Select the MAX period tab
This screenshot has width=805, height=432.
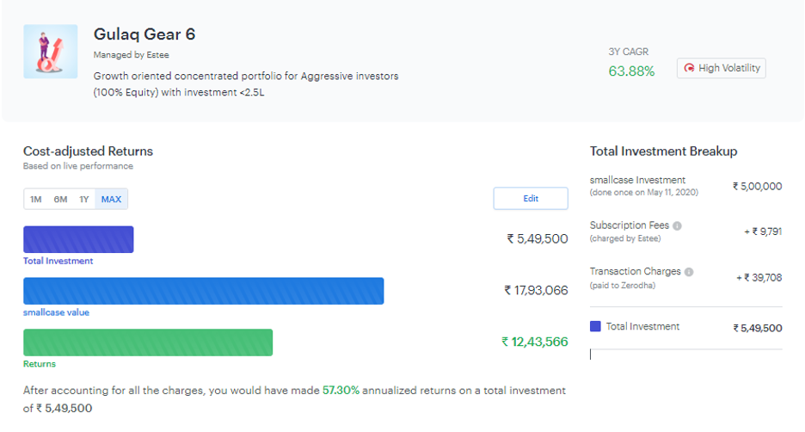coord(112,200)
